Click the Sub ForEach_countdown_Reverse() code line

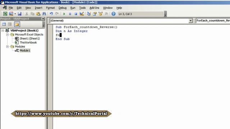pyautogui.click(x=86, y=27)
